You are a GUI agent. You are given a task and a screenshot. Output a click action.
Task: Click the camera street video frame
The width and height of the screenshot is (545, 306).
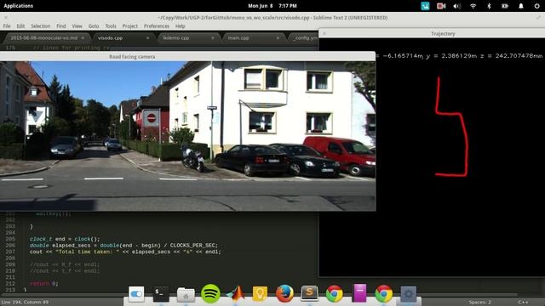(x=187, y=136)
